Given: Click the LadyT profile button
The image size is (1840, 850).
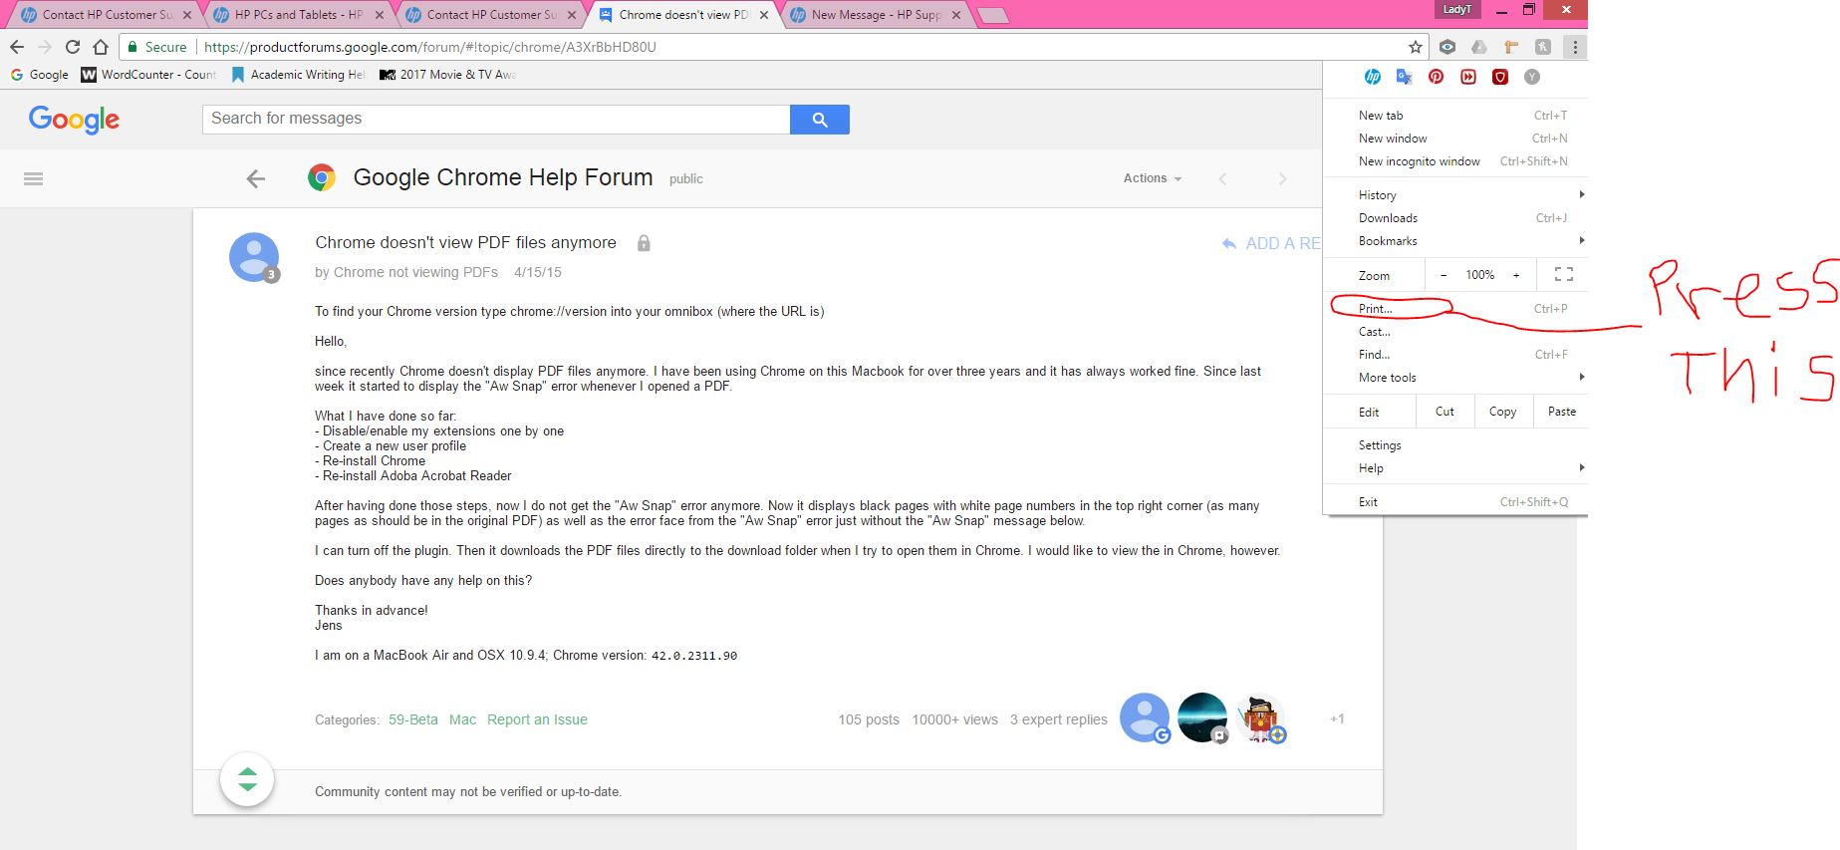Looking at the screenshot, I should pos(1456,9).
